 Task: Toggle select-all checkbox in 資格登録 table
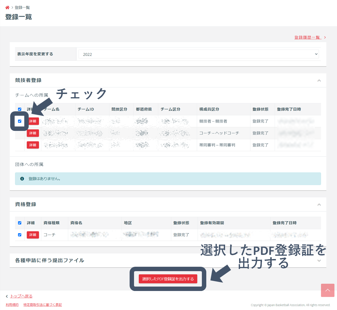click(20, 223)
